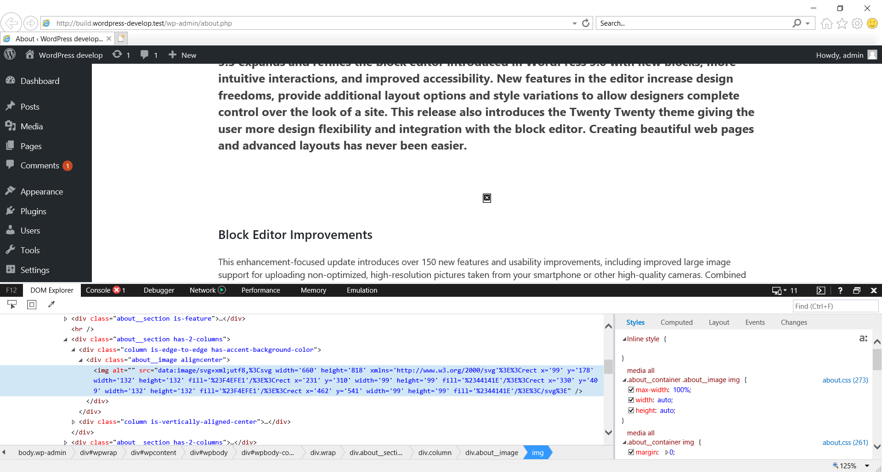The width and height of the screenshot is (882, 472).
Task: Open the about.css (273) source link
Action: point(845,380)
